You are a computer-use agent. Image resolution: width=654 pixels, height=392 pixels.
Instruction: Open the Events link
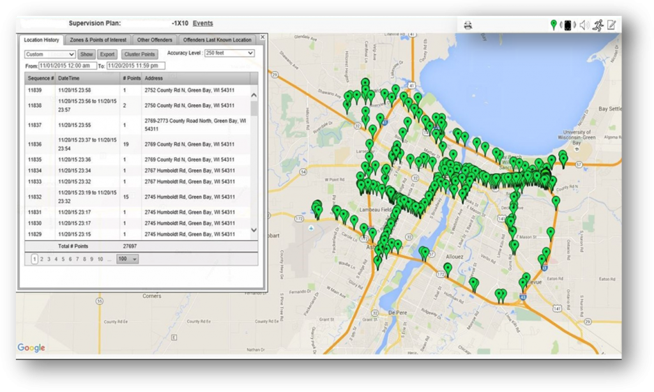tap(203, 24)
